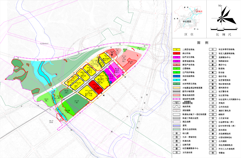Pick the red commercial land (商业用地) swatch

[176, 53]
